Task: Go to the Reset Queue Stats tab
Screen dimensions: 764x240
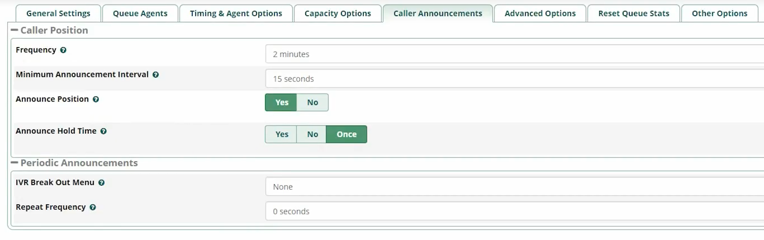Action: [634, 13]
